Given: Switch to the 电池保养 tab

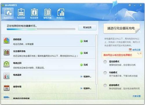Looking at the screenshot, I should pyautogui.click(x=21, y=14).
